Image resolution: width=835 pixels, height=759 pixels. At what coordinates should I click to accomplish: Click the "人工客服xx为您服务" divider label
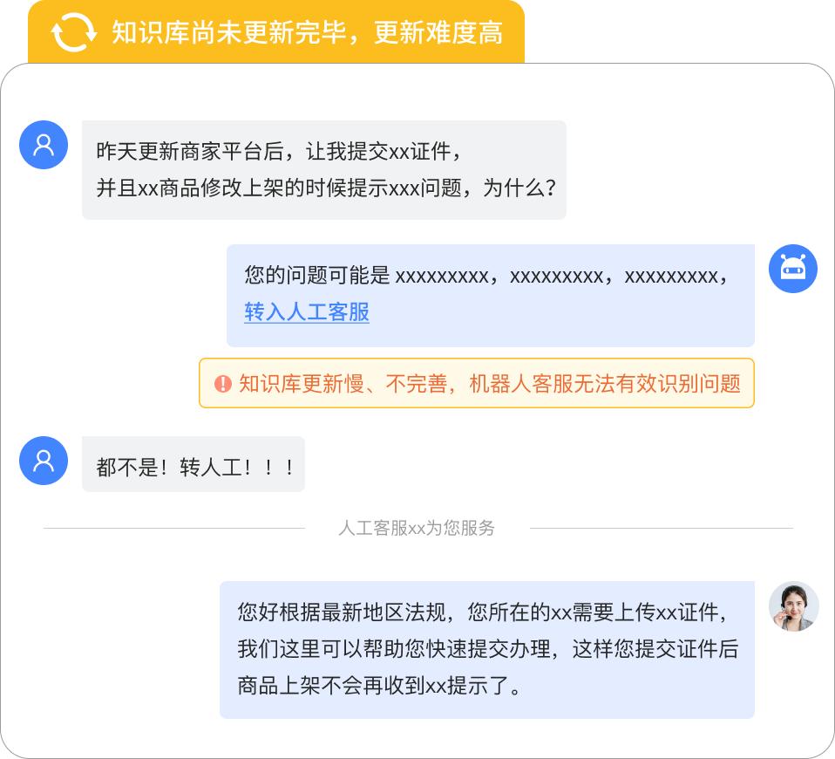click(417, 528)
